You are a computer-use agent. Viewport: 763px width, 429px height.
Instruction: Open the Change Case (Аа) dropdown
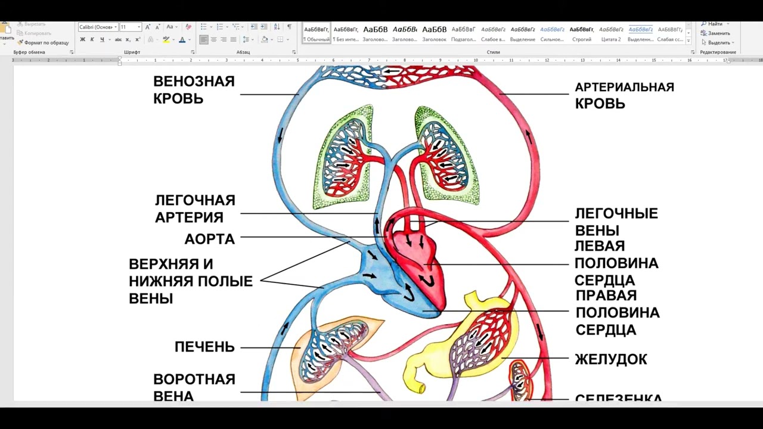click(172, 27)
